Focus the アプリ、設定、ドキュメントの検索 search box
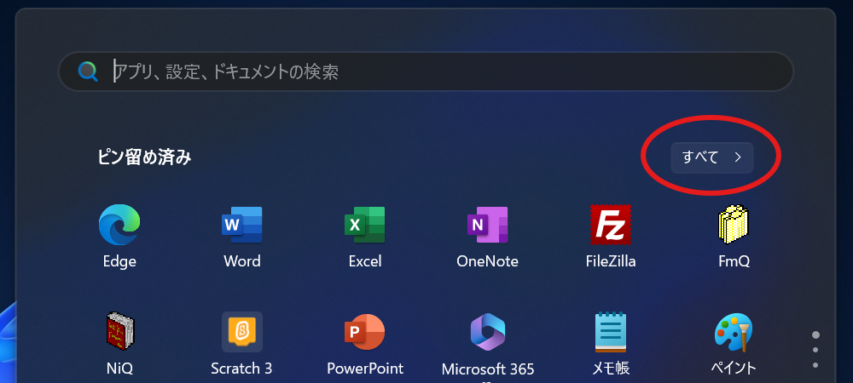Image resolution: width=853 pixels, height=383 pixels. click(426, 71)
